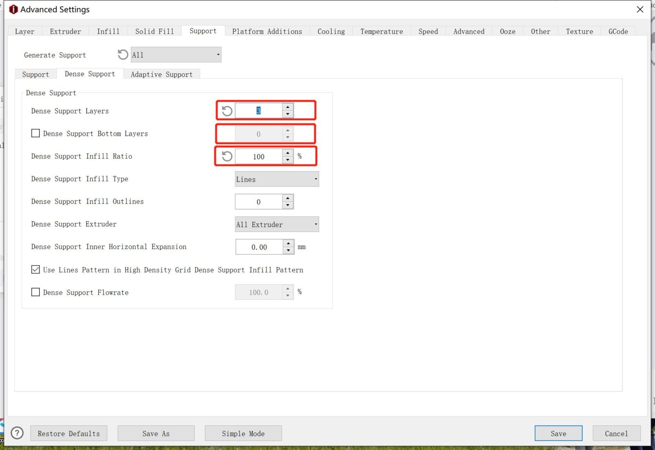
Task: Enable Dense Support Bottom Layers checkbox
Action: (x=36, y=133)
